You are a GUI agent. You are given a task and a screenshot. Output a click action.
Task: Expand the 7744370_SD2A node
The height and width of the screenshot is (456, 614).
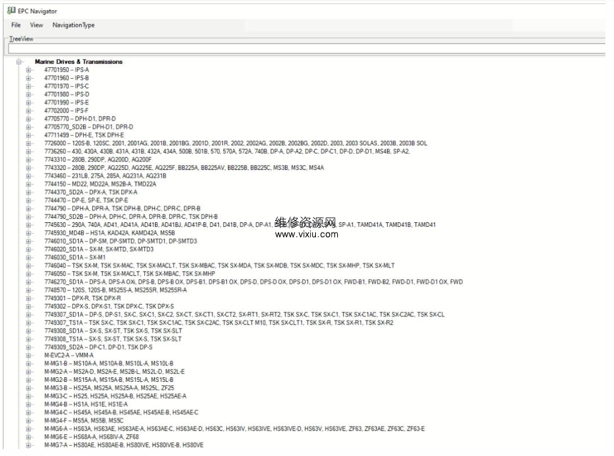[28, 192]
